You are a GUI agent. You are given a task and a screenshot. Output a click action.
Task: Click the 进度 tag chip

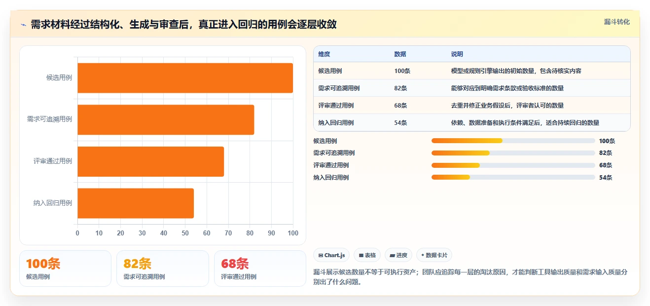point(398,255)
